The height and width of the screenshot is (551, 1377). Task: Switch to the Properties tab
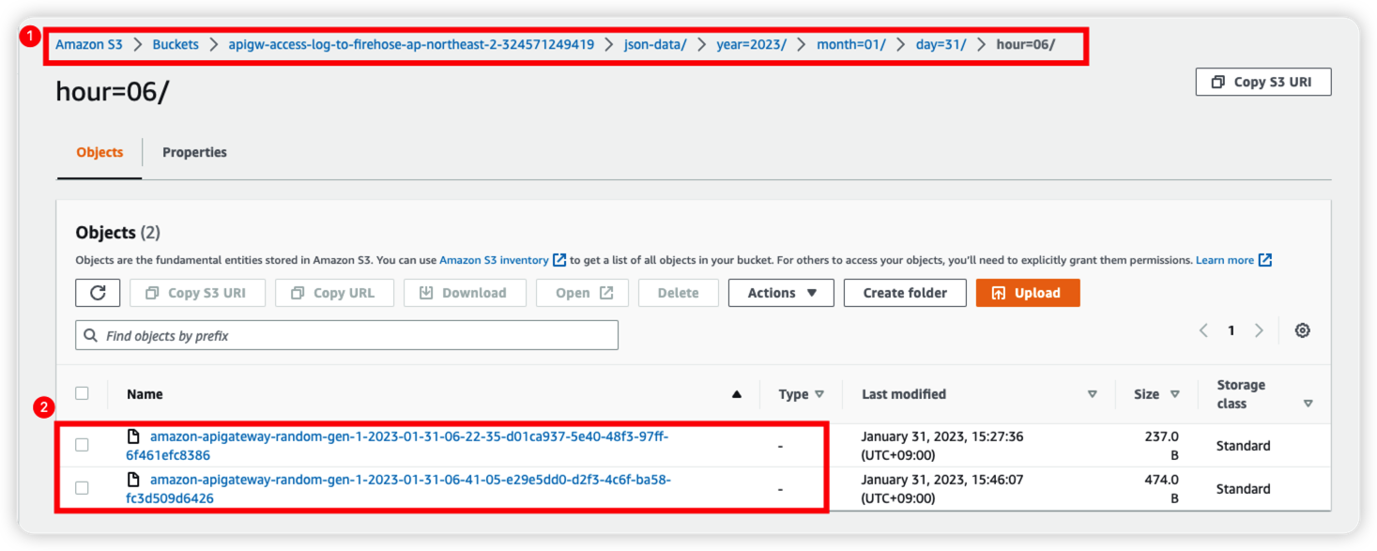coord(194,152)
